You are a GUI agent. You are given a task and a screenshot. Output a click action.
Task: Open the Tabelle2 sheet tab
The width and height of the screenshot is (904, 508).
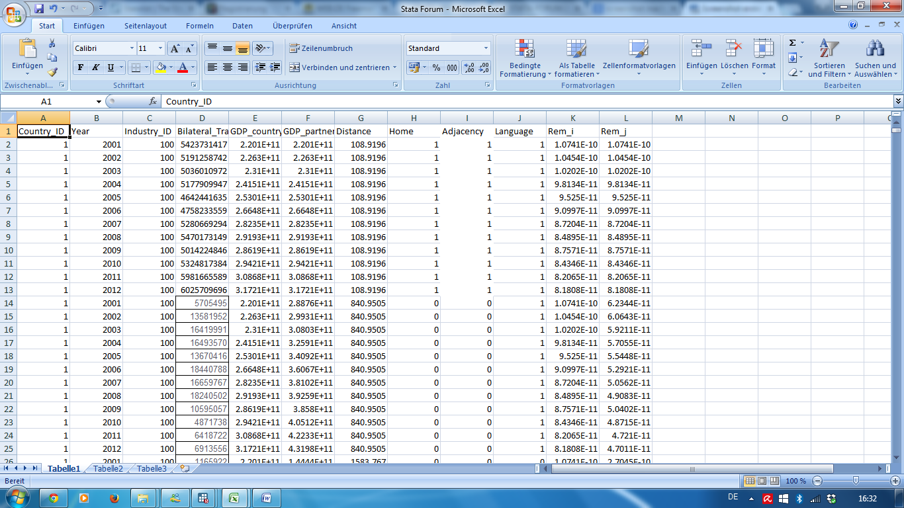tap(108, 468)
